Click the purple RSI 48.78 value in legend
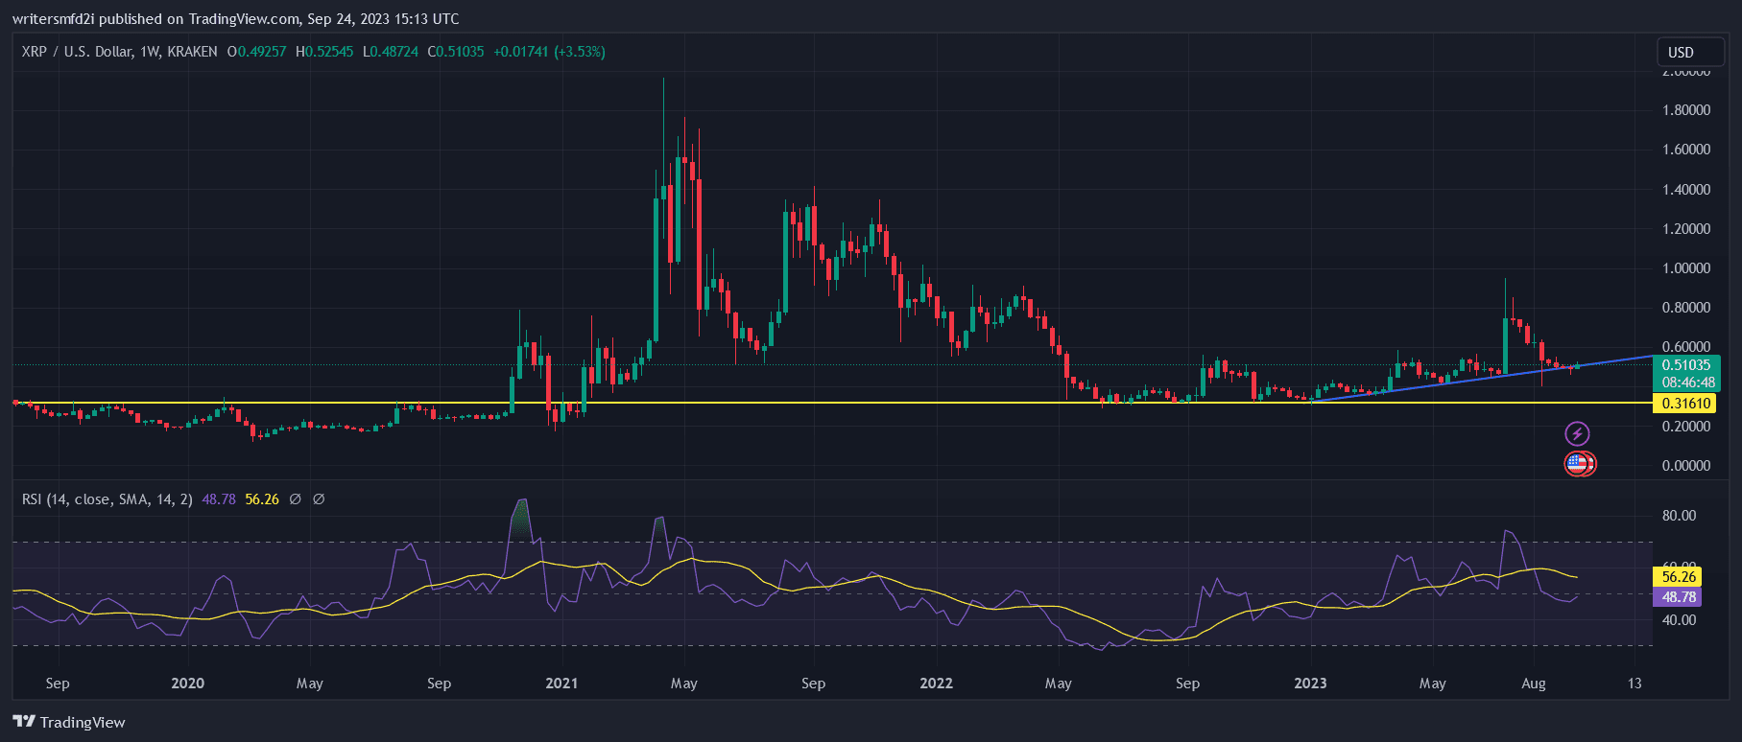 point(219,499)
